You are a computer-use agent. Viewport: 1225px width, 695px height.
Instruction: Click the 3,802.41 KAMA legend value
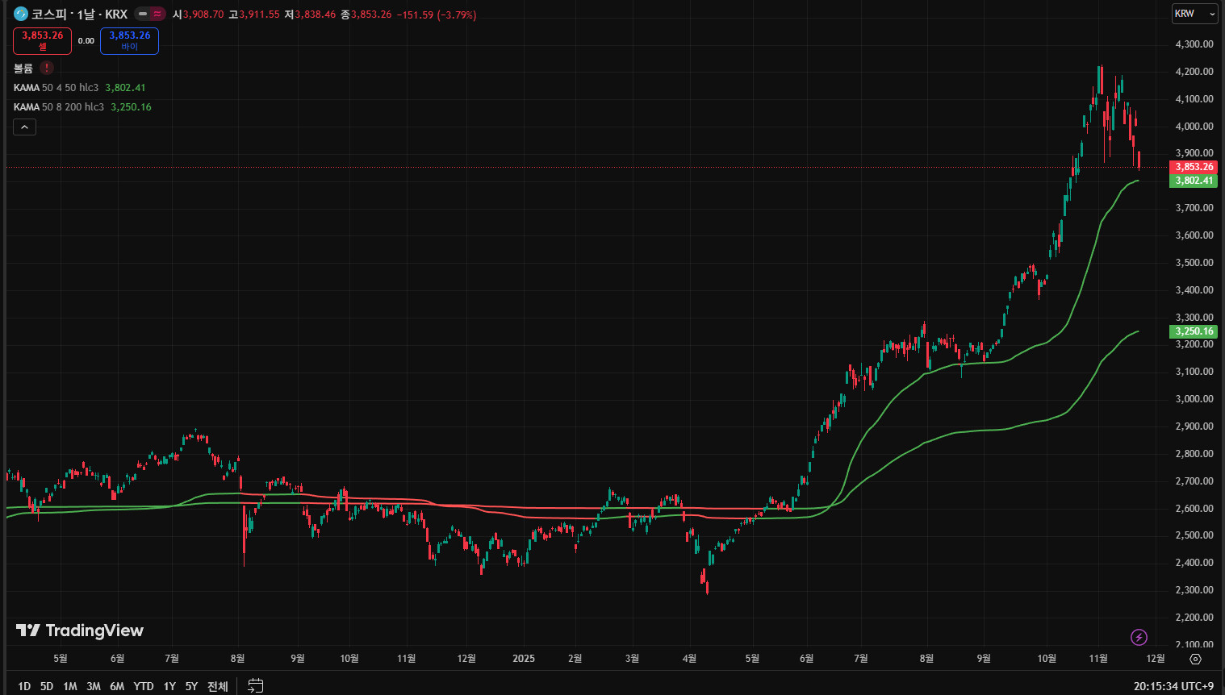(x=125, y=88)
